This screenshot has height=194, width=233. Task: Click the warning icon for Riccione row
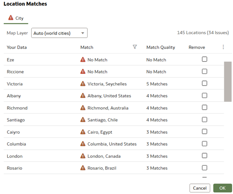tap(83, 72)
